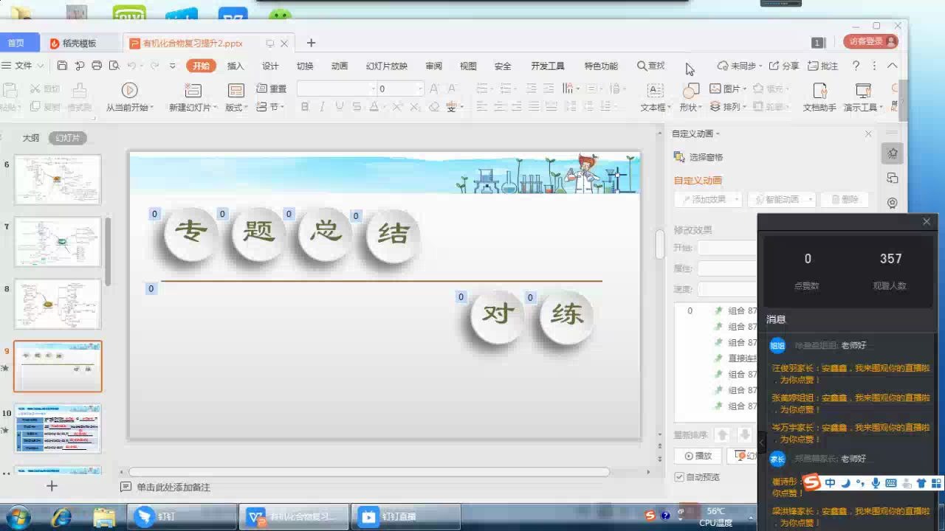Click the Guest Login (访客登录) button
Viewport: 945px width, 531px height.
[x=871, y=41]
